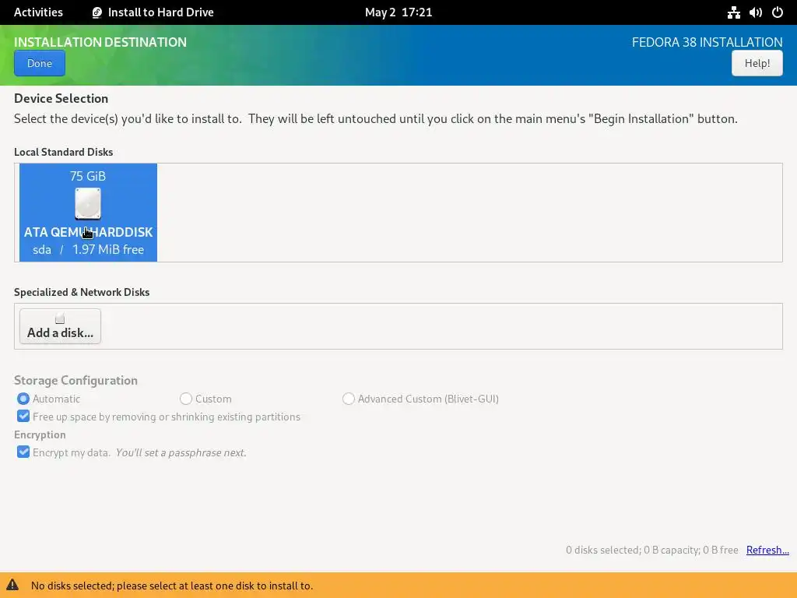Click the warning triangle icon in bottom bar
The height and width of the screenshot is (598, 797).
tap(12, 585)
